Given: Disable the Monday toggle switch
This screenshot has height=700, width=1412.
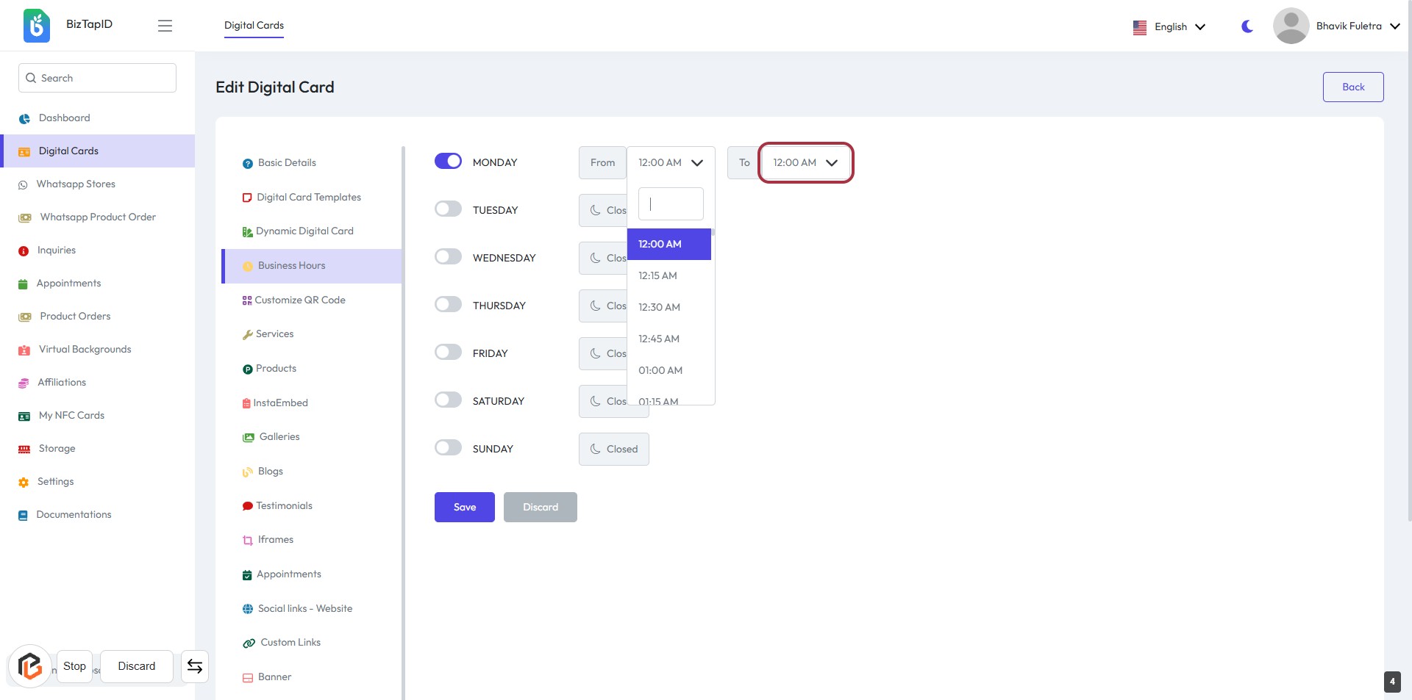Looking at the screenshot, I should pos(448,162).
